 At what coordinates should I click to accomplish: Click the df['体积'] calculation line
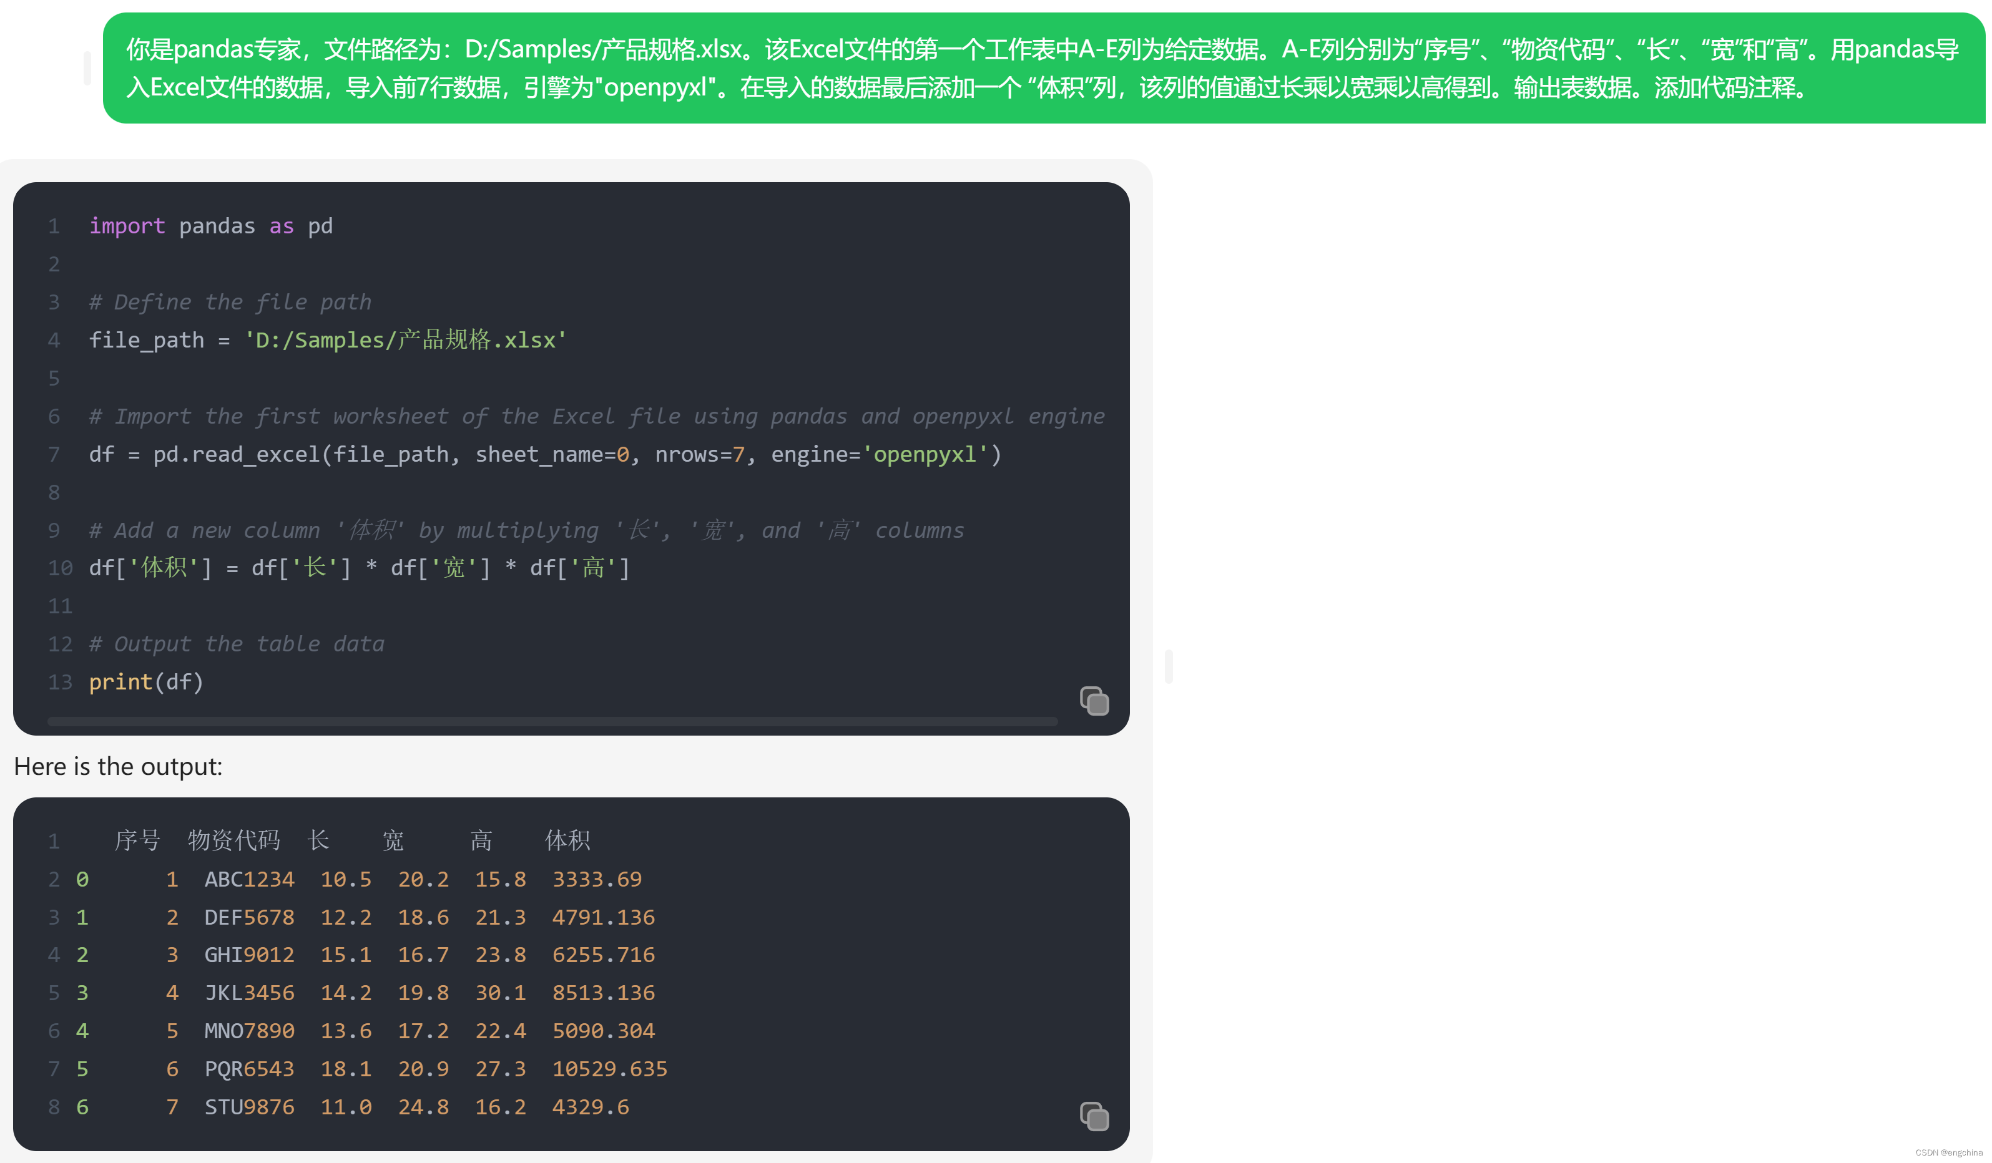360,568
